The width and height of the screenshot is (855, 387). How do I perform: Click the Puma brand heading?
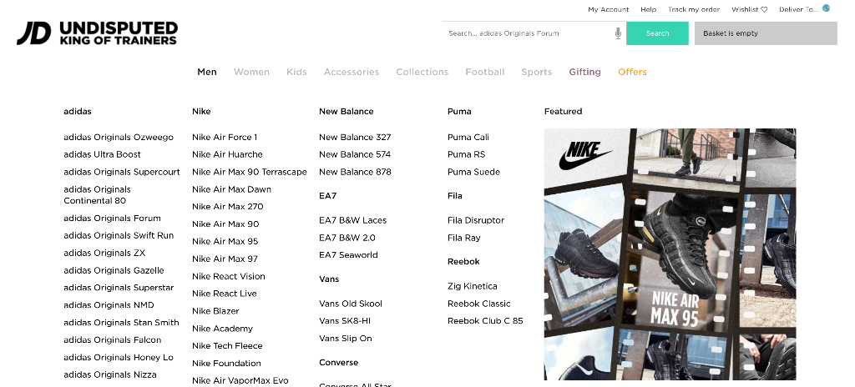(459, 111)
